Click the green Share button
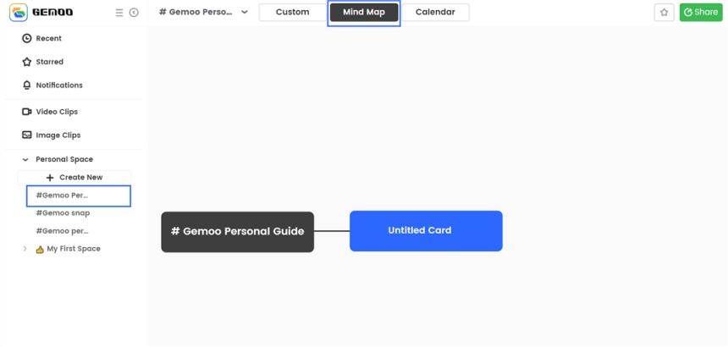Image resolution: width=728 pixels, height=347 pixels. 701,13
